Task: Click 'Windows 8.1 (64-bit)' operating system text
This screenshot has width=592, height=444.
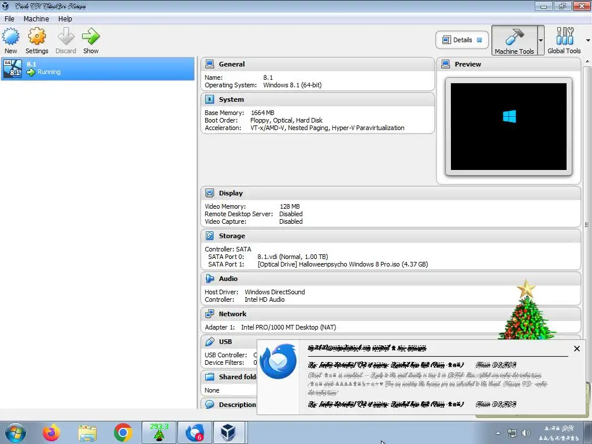Action: [292, 85]
